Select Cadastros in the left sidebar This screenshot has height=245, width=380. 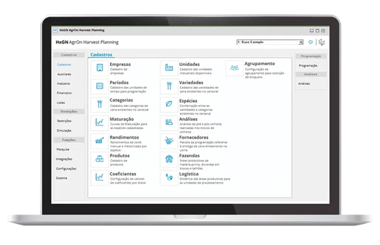point(64,65)
